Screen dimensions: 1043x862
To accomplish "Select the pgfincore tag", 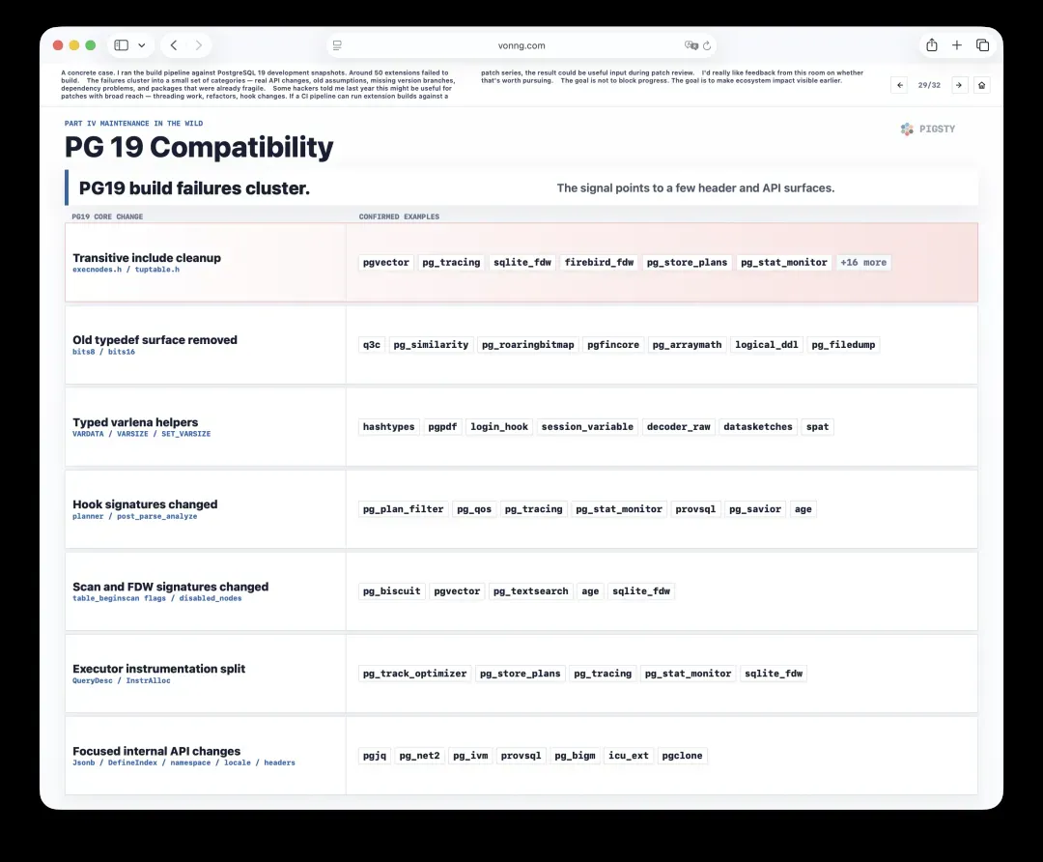I will [x=613, y=345].
